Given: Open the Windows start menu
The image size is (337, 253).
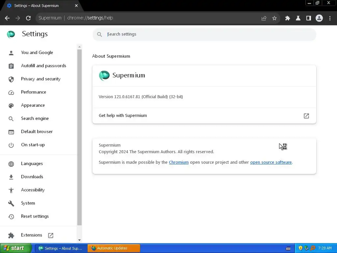Looking at the screenshot, I should (x=16, y=248).
